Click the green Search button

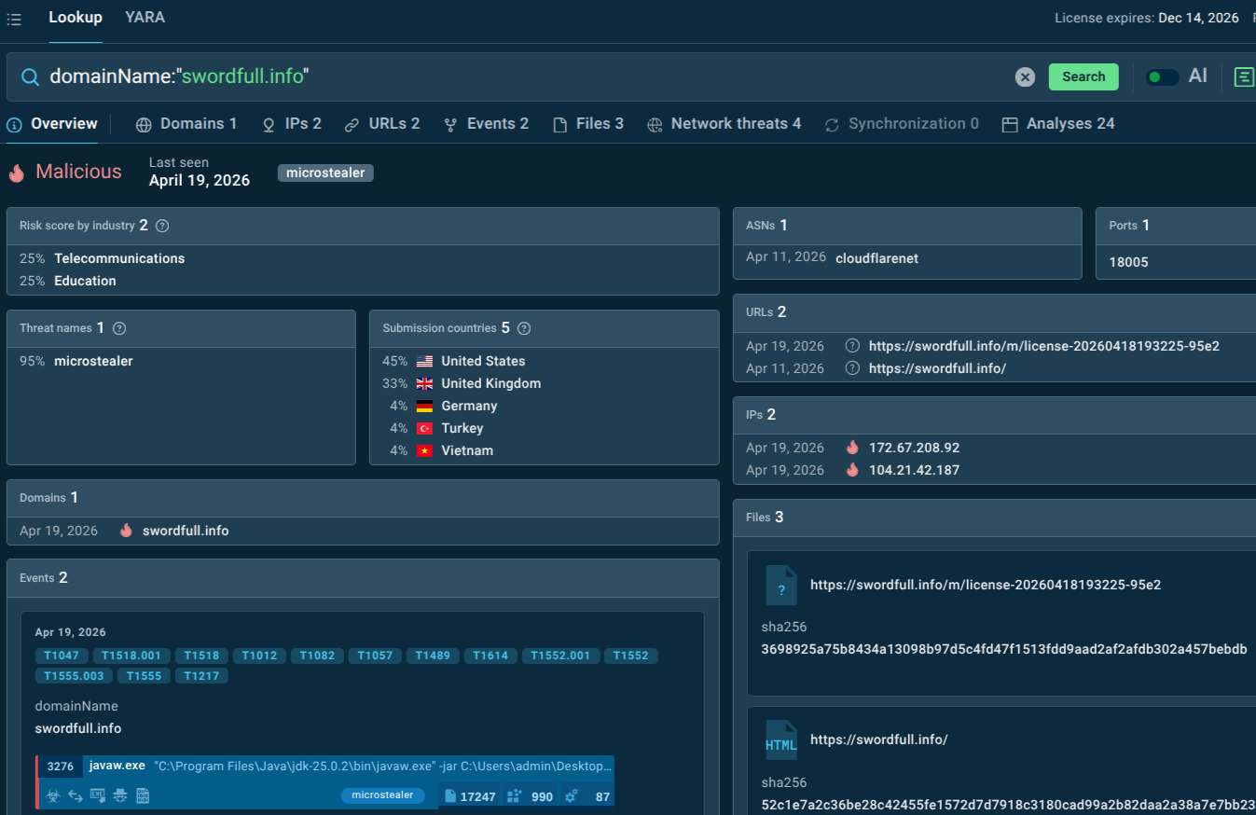point(1083,76)
